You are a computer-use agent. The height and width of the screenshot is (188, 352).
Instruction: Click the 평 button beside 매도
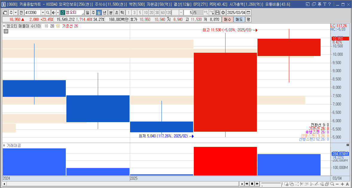click(248, 19)
